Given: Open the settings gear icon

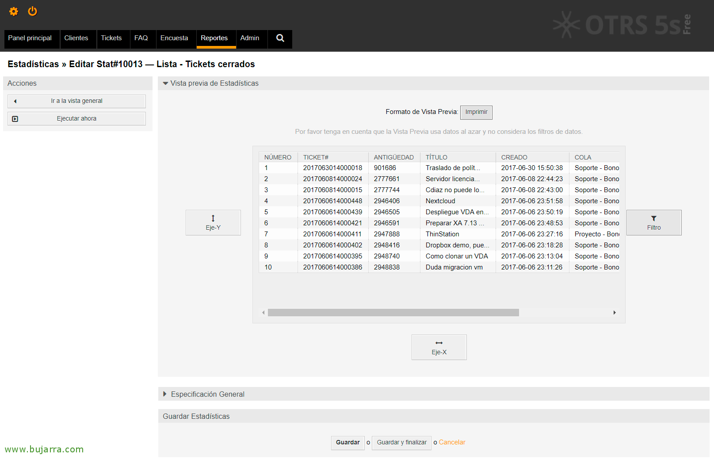Looking at the screenshot, I should [x=14, y=11].
